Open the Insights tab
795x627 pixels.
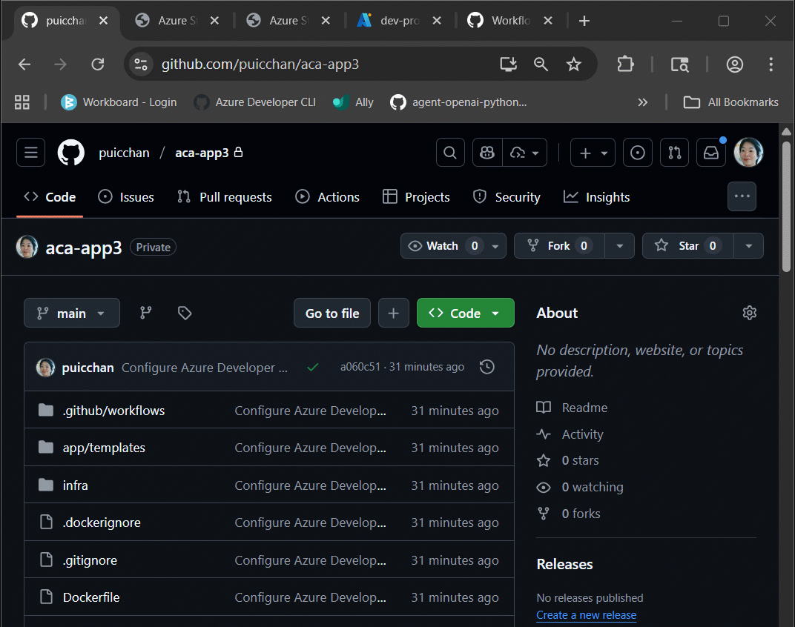pos(596,196)
